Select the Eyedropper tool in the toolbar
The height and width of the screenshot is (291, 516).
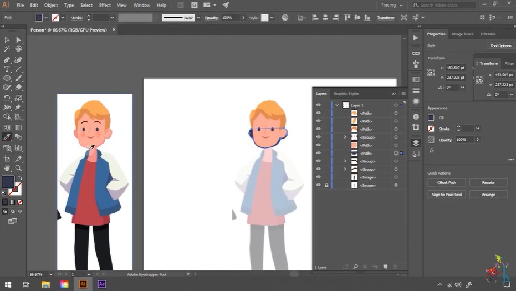[x=7, y=137]
